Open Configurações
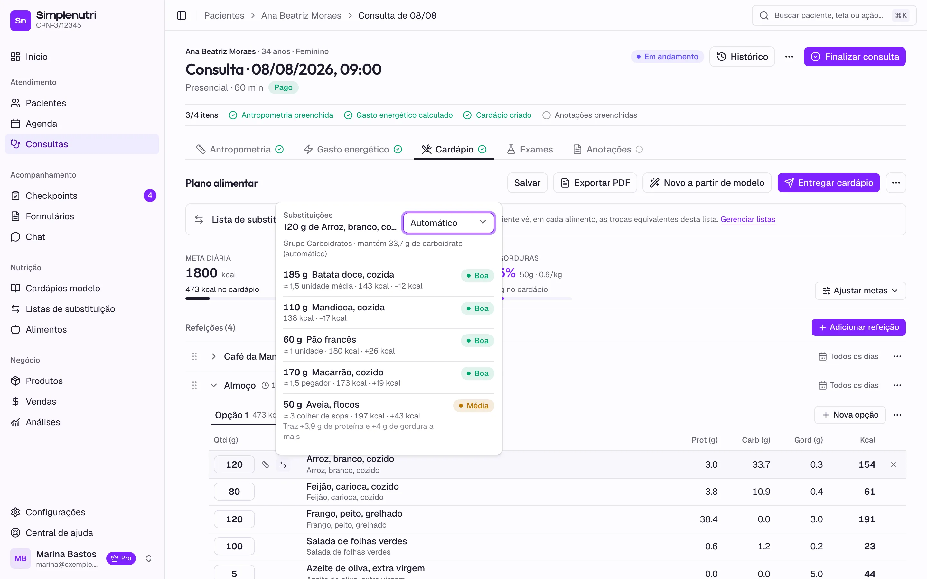 [82, 512]
